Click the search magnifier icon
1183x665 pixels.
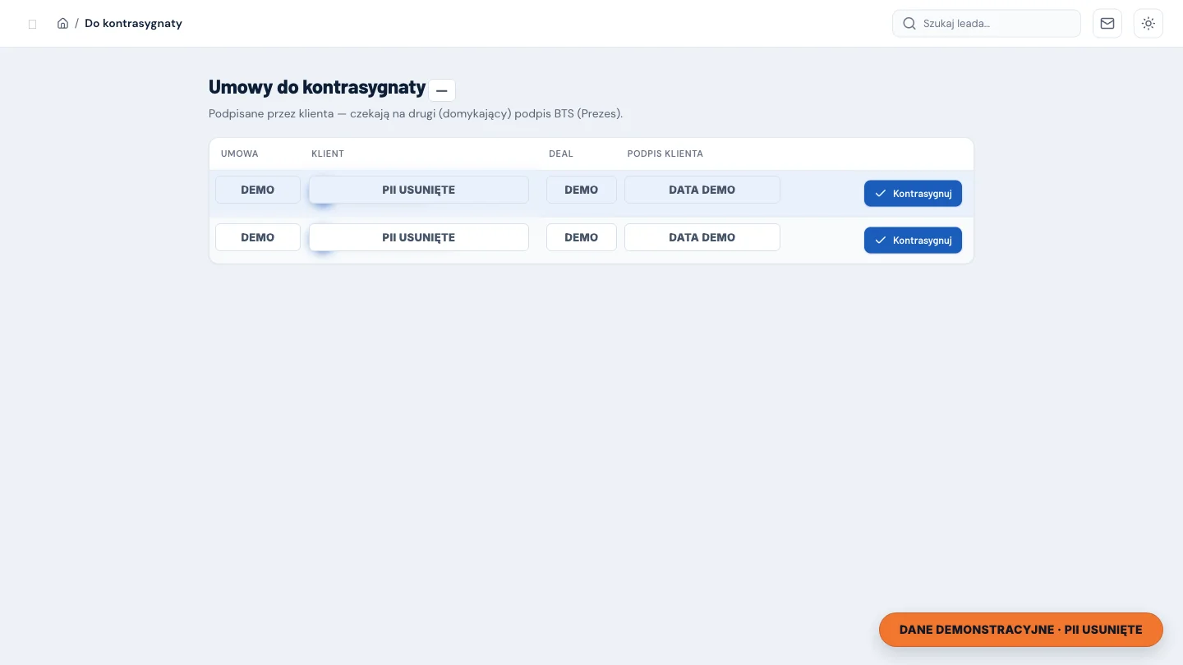[909, 23]
